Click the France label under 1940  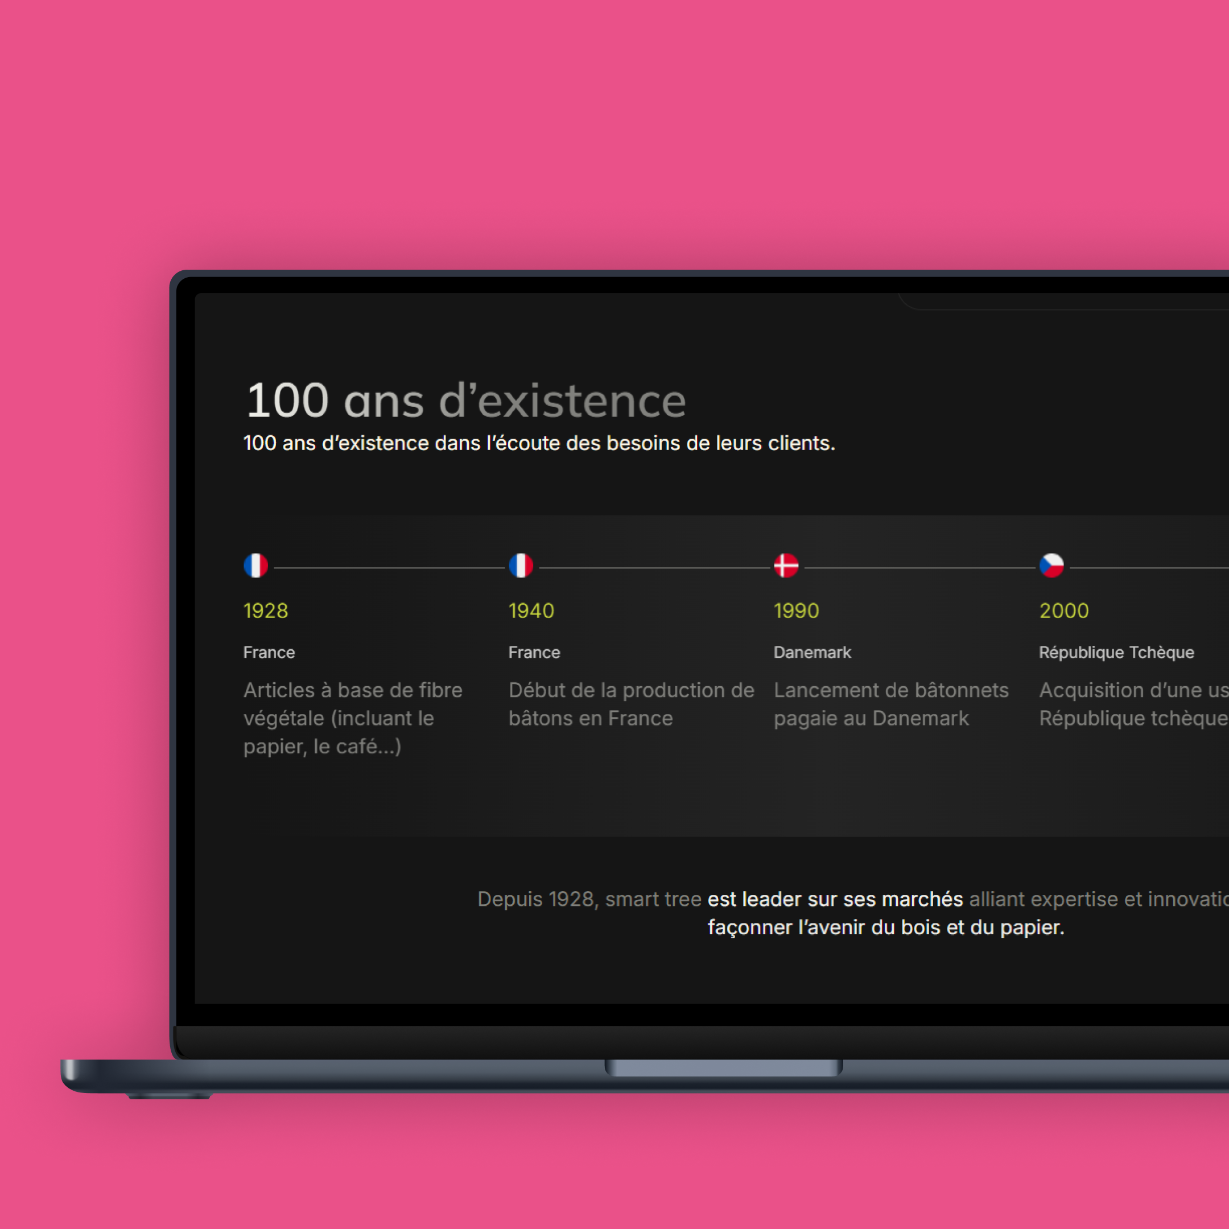click(x=534, y=652)
